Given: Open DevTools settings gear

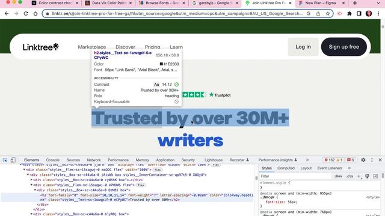Looking at the screenshot, I should pyautogui.click(x=363, y=160).
